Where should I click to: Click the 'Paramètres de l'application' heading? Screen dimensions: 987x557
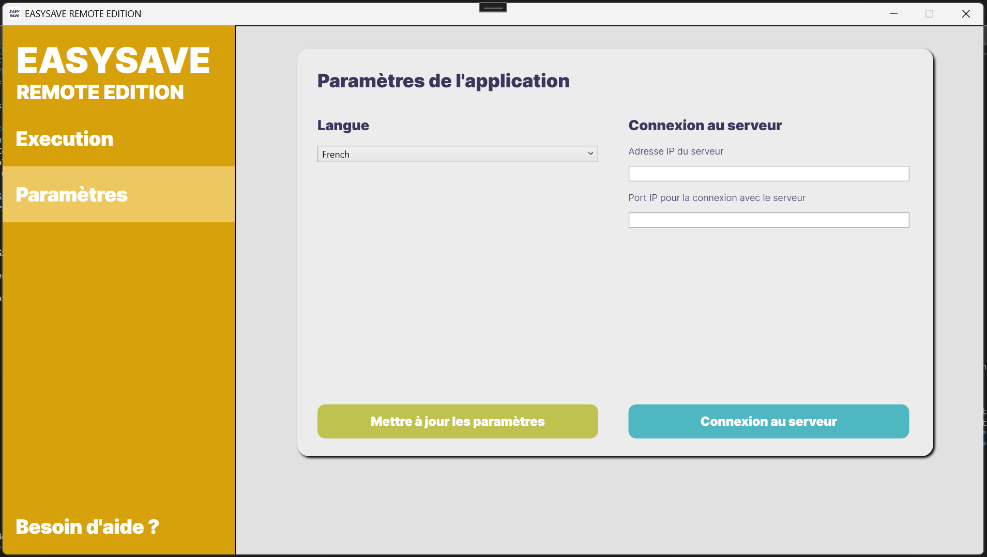444,81
